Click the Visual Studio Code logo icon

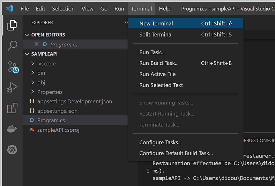[x=9, y=9]
